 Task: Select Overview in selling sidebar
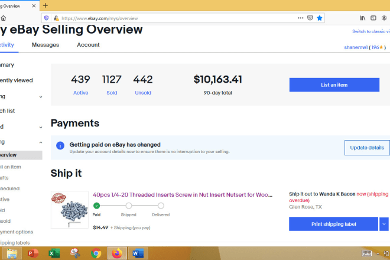tap(21, 155)
